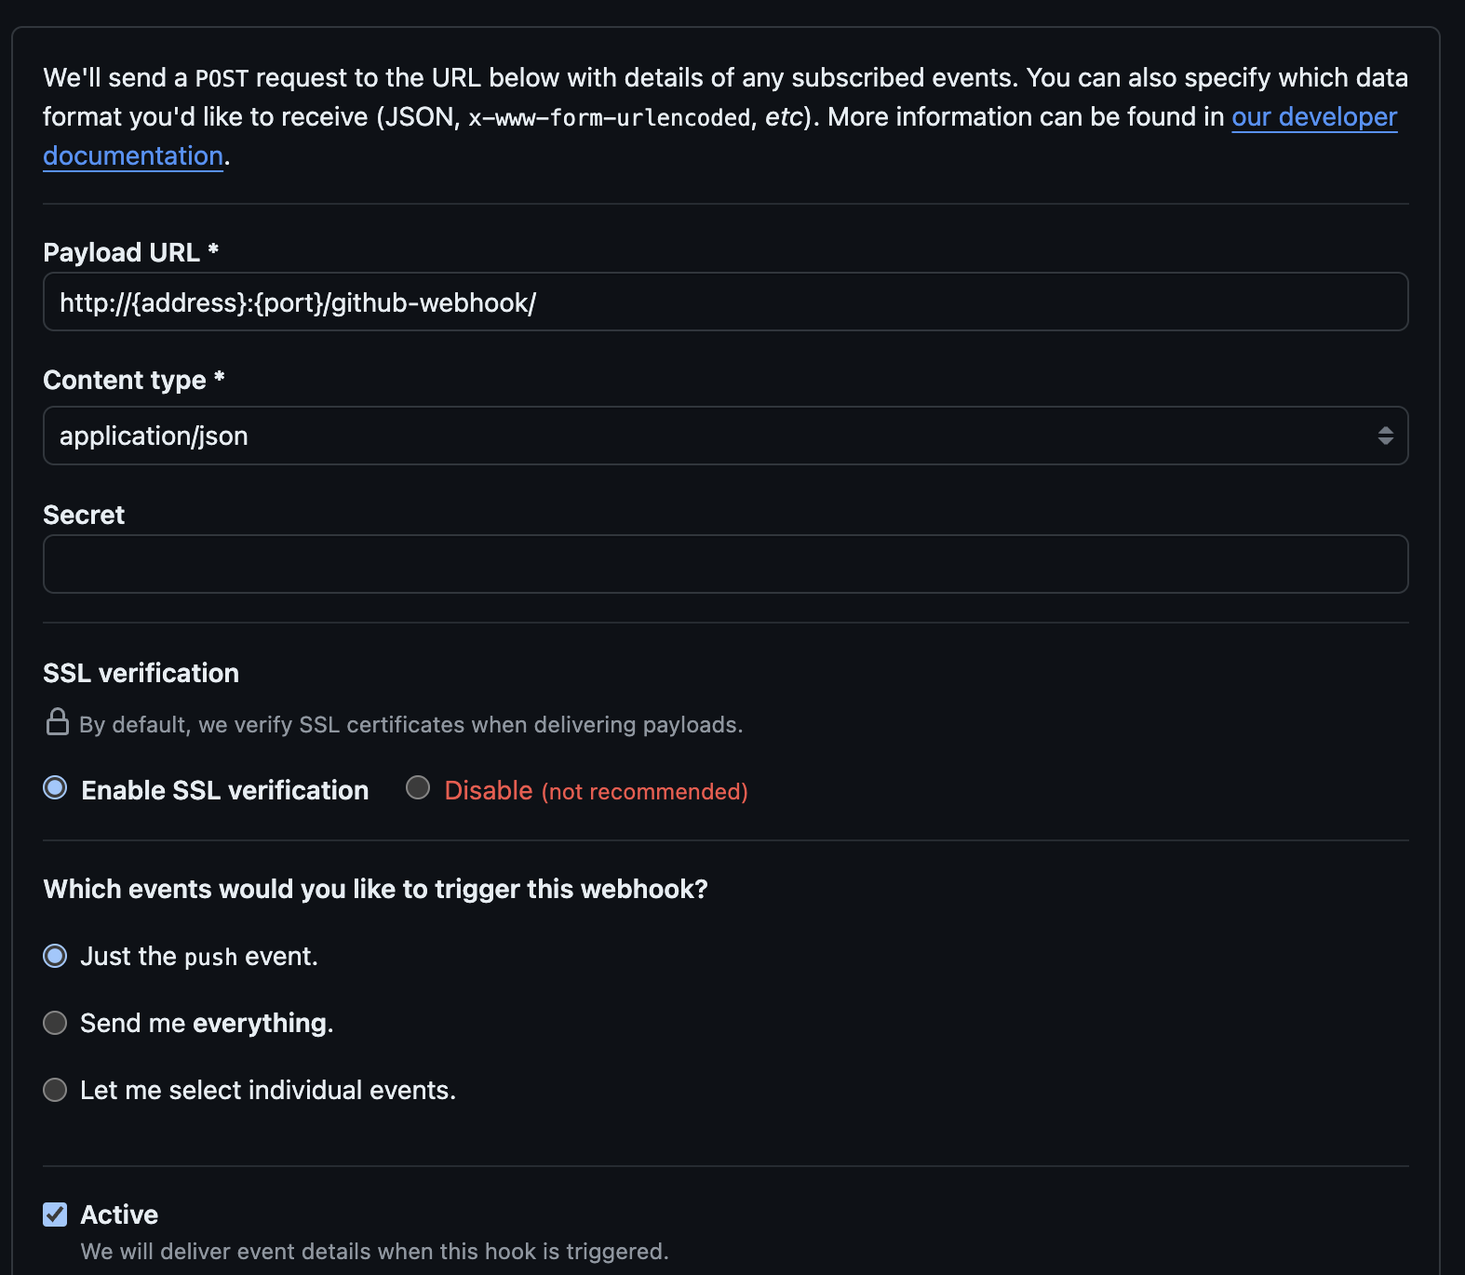
Task: Click the documentation link's second-line text
Action: coord(133,156)
